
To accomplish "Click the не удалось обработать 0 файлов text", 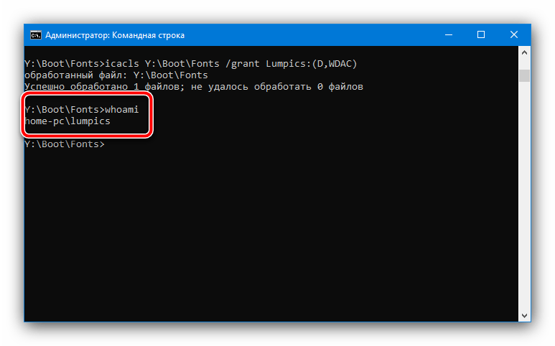I will [277, 87].
